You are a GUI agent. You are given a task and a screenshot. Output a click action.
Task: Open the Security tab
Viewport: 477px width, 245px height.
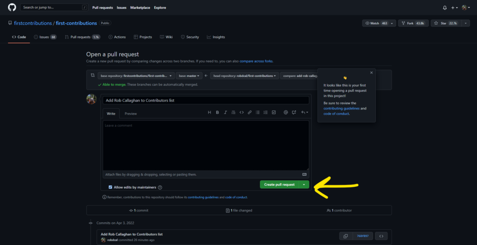tap(190, 37)
